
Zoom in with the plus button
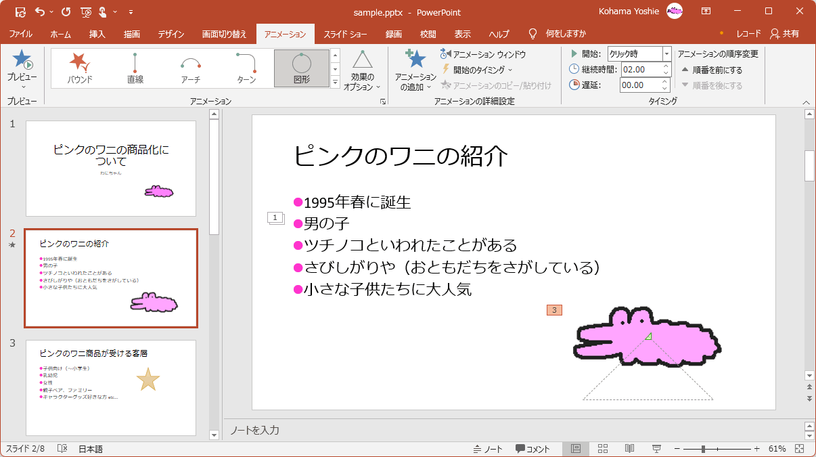pyautogui.click(x=756, y=449)
